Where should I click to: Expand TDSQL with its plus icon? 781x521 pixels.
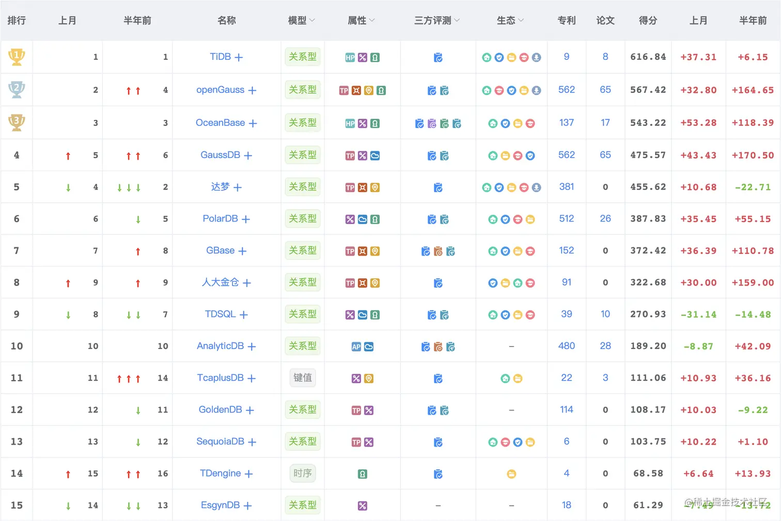pyautogui.click(x=244, y=314)
